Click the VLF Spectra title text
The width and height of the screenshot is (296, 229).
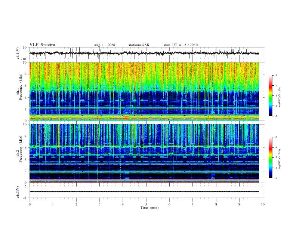42,45
